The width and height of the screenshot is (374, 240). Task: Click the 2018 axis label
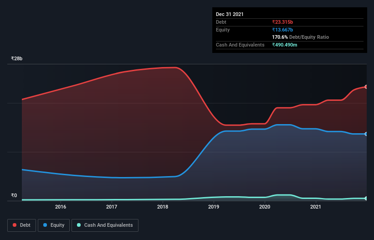pyautogui.click(x=163, y=207)
